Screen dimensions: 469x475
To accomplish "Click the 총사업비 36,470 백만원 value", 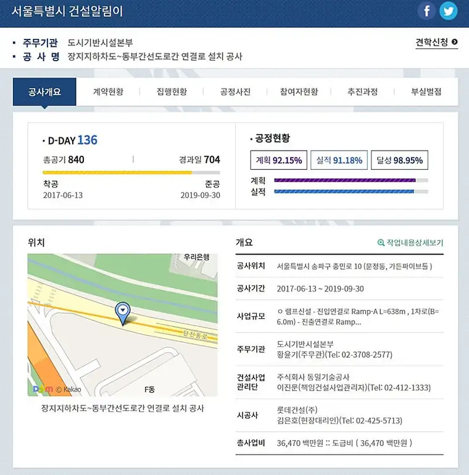I will (x=344, y=443).
